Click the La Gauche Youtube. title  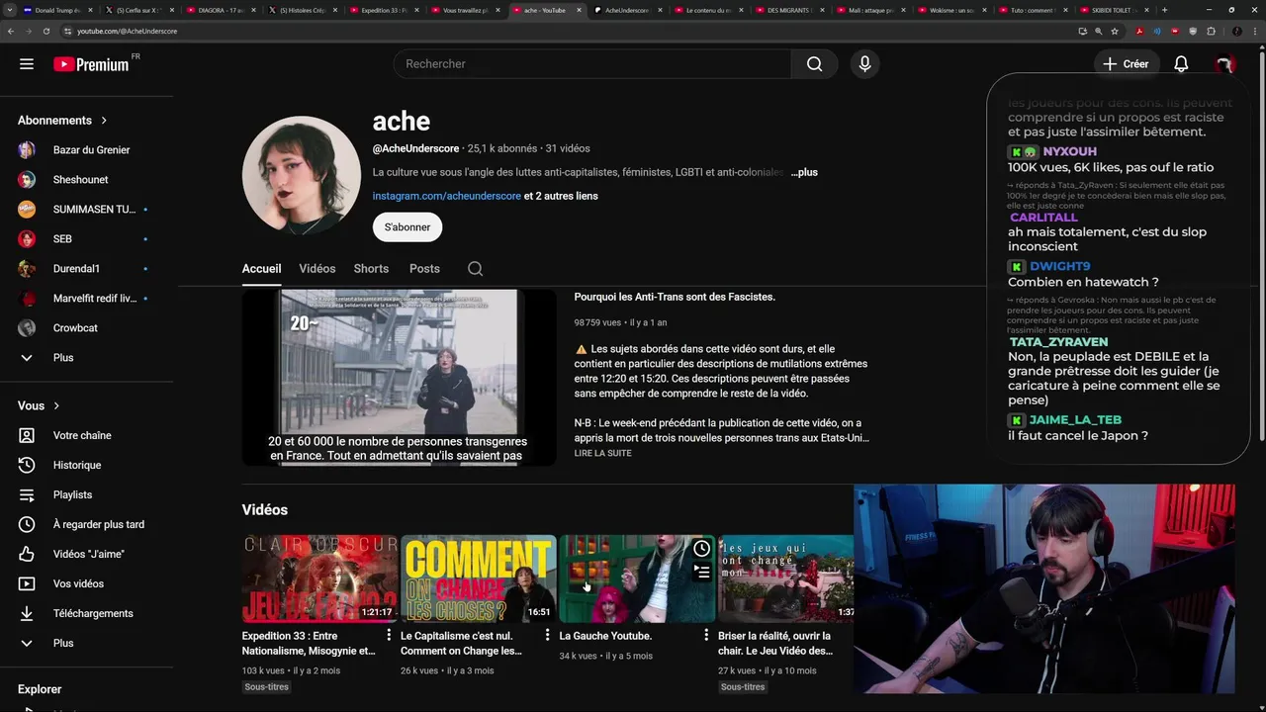[605, 636]
